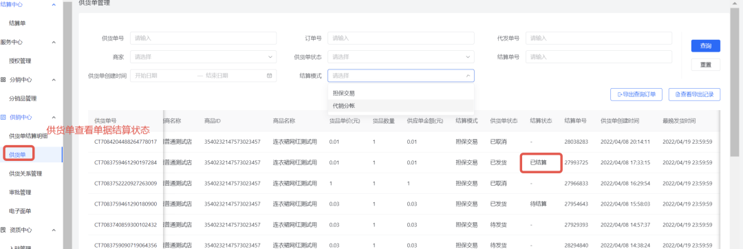Click creation time 2022/04/08 17:33:15
This screenshot has height=249, width=743.
[625, 162]
